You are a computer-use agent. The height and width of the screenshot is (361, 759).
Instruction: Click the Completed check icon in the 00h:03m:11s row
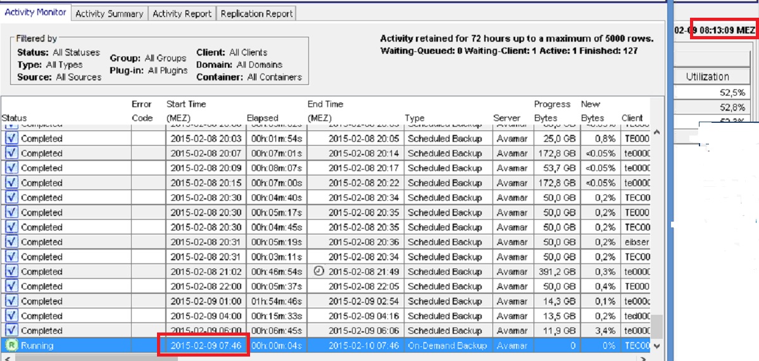(11, 257)
